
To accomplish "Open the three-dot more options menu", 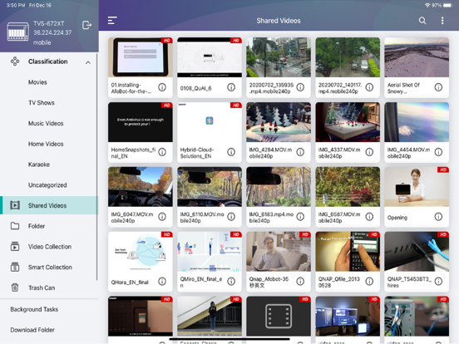I will point(442,21).
